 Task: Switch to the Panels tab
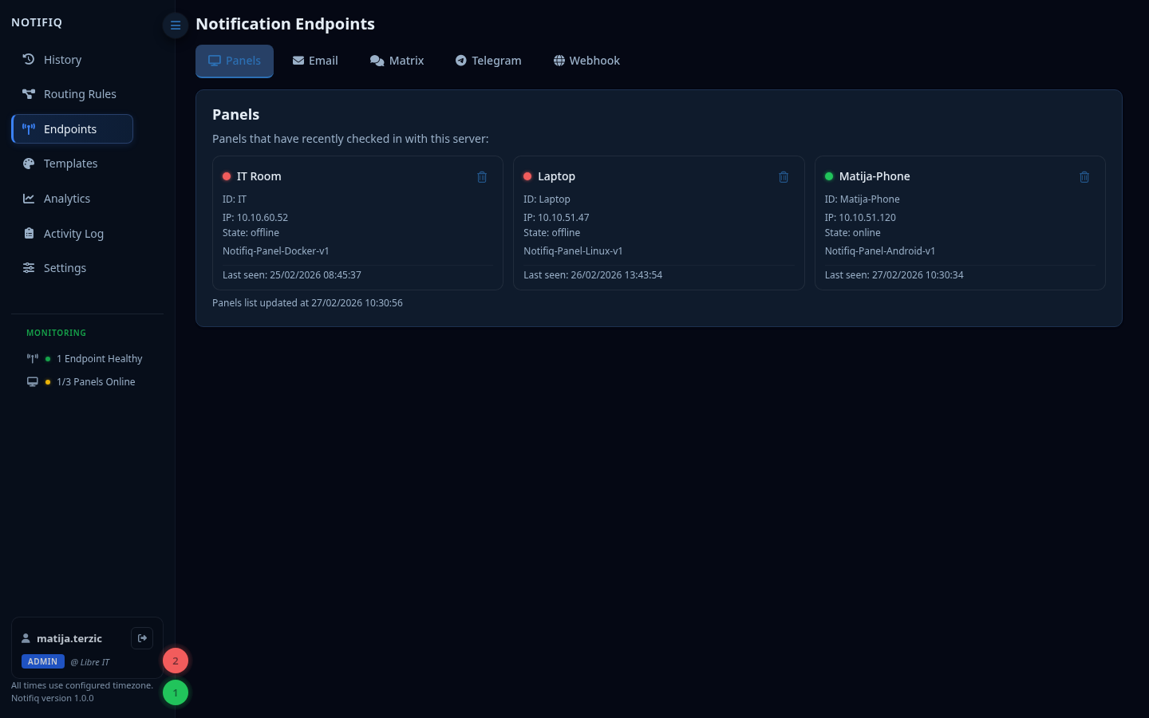pos(235,61)
